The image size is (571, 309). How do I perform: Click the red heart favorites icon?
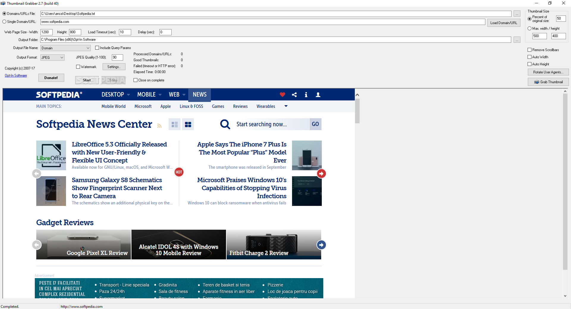pos(282,95)
